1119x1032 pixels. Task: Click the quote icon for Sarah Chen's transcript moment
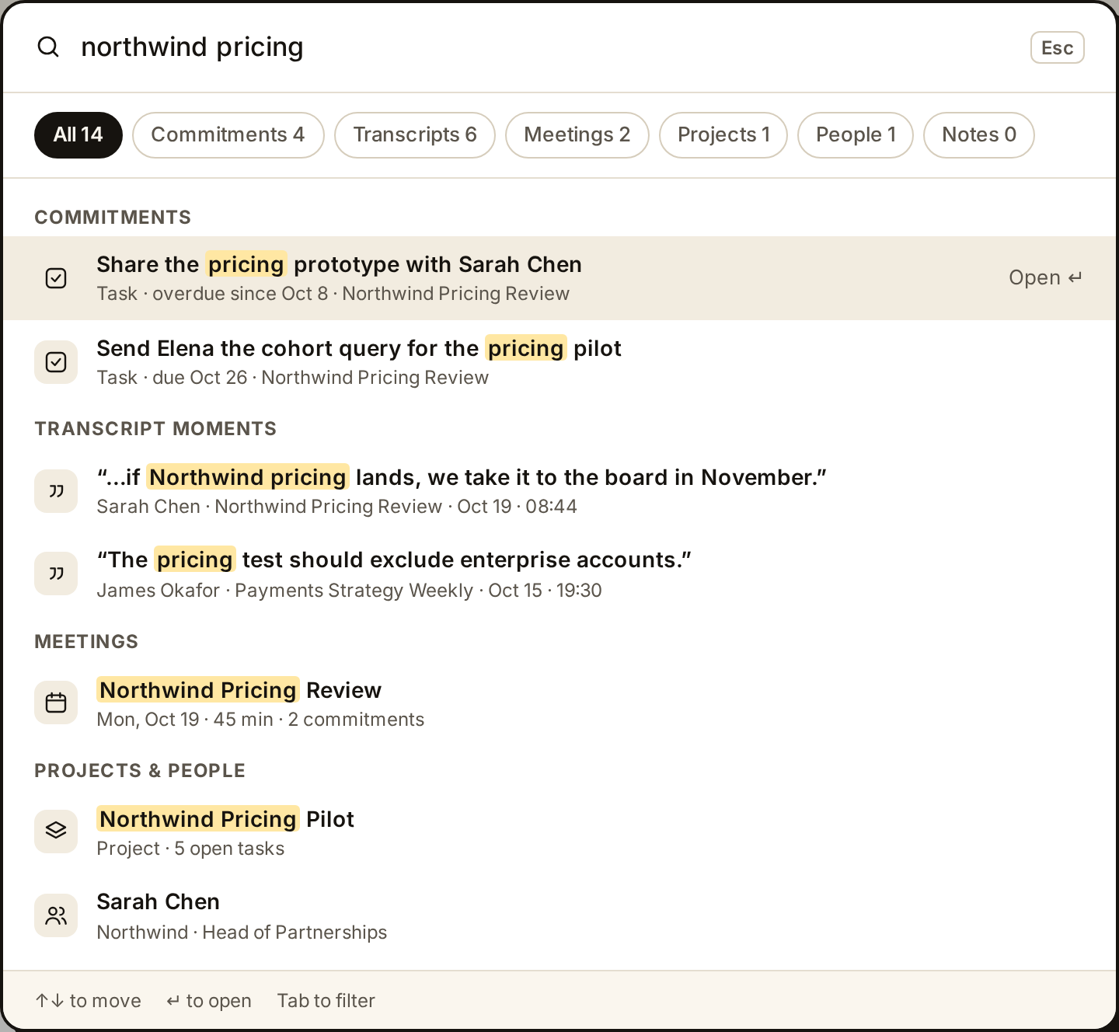[56, 491]
